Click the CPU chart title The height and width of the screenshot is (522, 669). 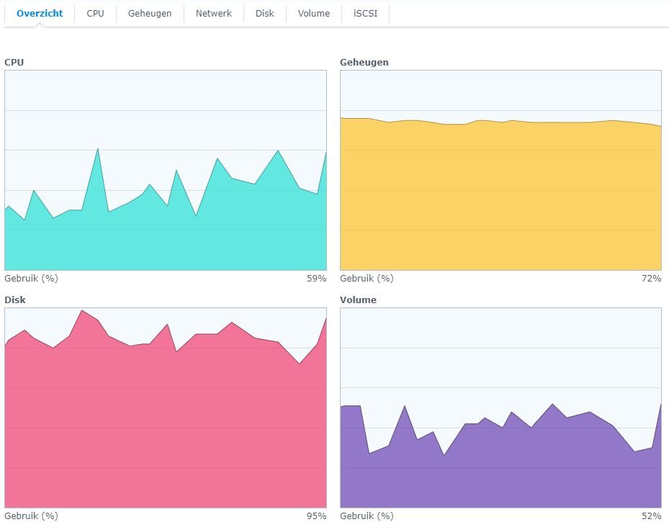[x=14, y=63]
